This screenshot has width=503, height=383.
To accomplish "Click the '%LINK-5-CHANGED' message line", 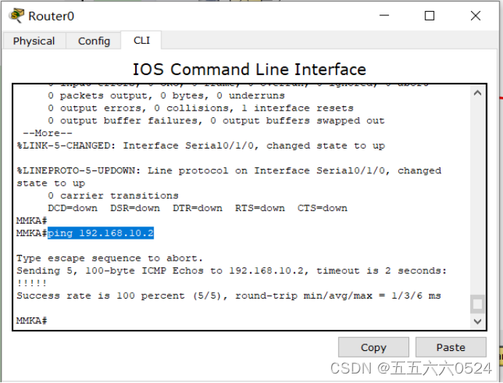I will tap(201, 146).
